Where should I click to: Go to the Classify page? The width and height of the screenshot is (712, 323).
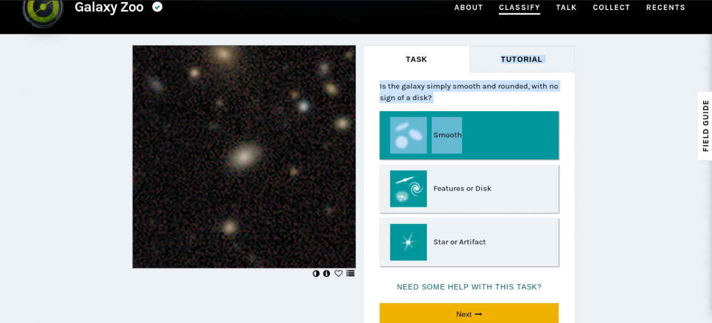click(520, 7)
